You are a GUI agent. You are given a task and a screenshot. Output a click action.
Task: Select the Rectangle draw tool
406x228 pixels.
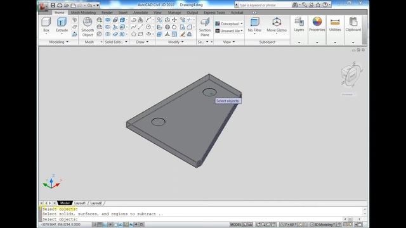click(x=141, y=34)
